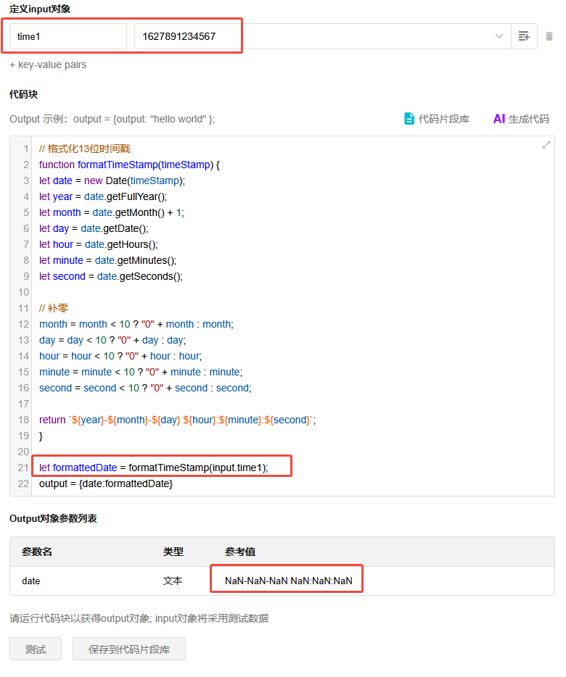Click the dropdown chevron in the input row
The height and width of the screenshot is (677, 566).
pos(499,36)
